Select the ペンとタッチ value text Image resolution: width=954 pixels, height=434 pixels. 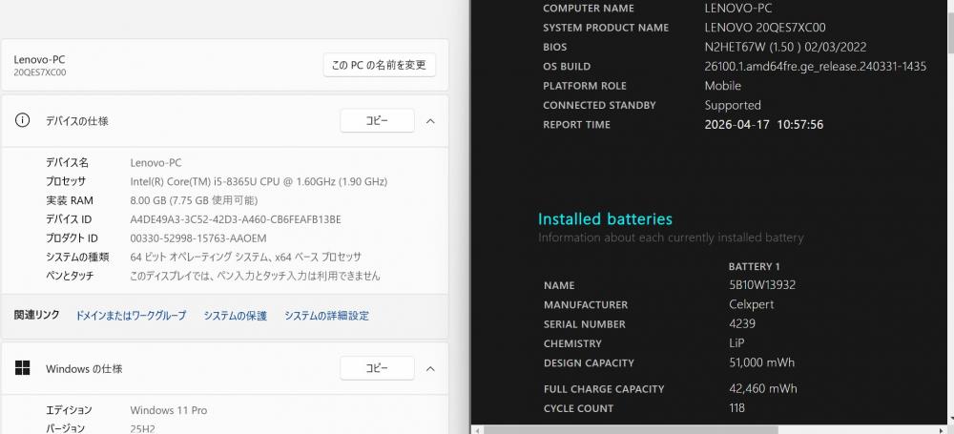tap(255, 276)
